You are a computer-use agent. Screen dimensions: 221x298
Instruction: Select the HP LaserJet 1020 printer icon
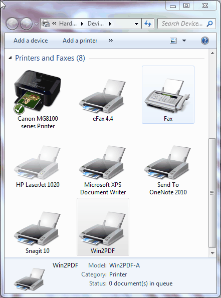click(38, 162)
